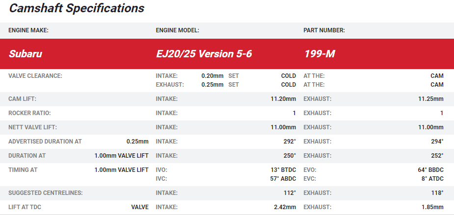Select the CAM LIFT intake value 11.20mm
The height and width of the screenshot is (215, 454).
click(x=283, y=99)
